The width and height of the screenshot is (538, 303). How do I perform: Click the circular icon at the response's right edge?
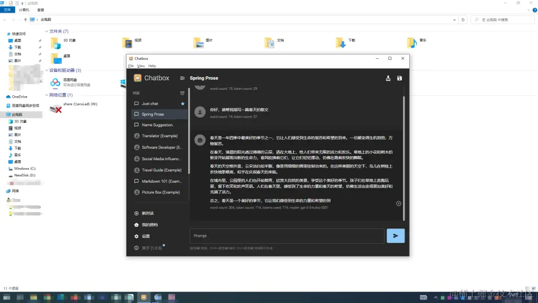click(399, 204)
